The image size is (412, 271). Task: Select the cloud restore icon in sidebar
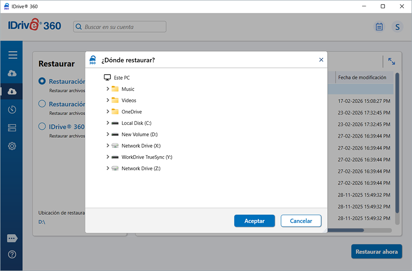click(x=12, y=92)
